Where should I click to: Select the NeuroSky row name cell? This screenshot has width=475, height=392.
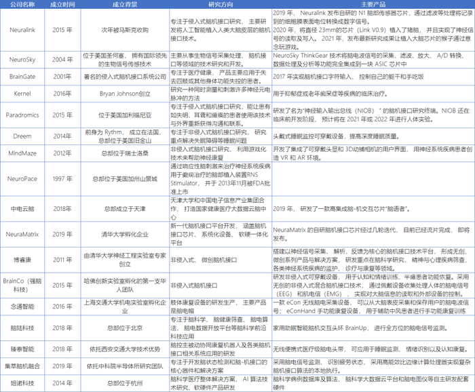[22, 60]
